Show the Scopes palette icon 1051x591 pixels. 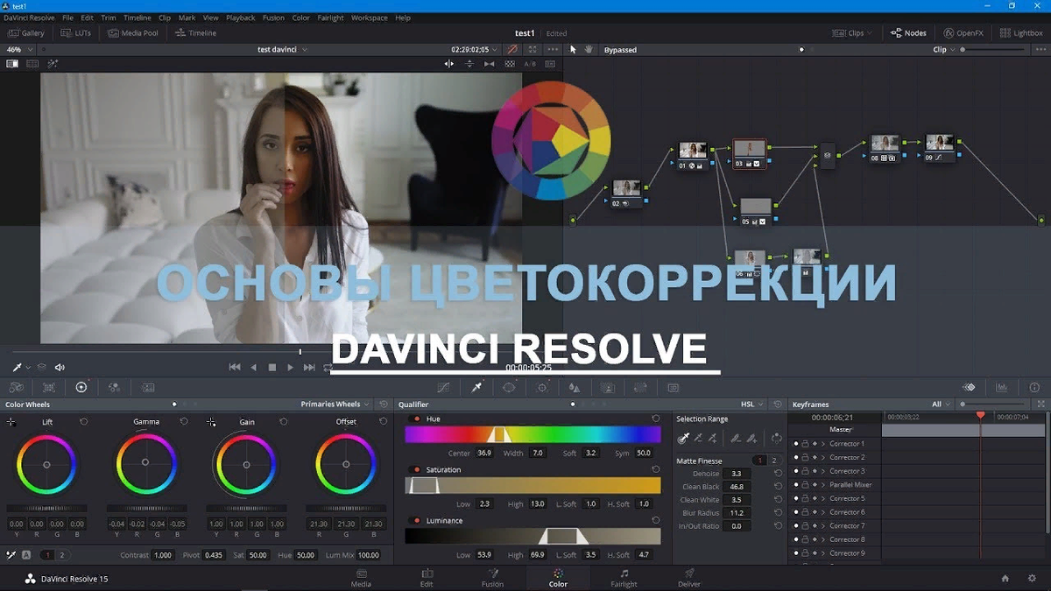pyautogui.click(x=1002, y=387)
